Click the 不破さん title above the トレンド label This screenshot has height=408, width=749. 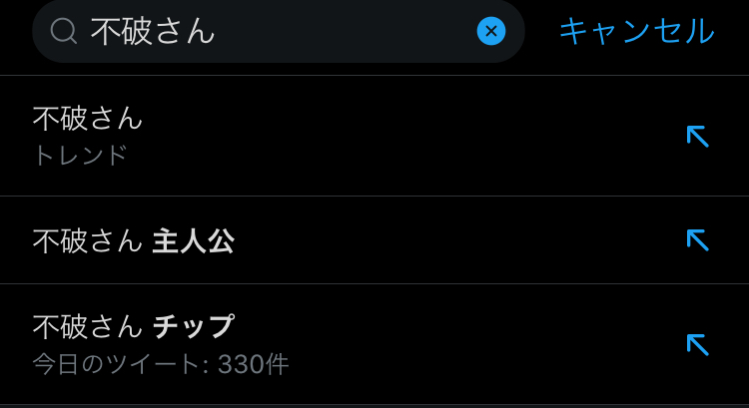coord(88,119)
